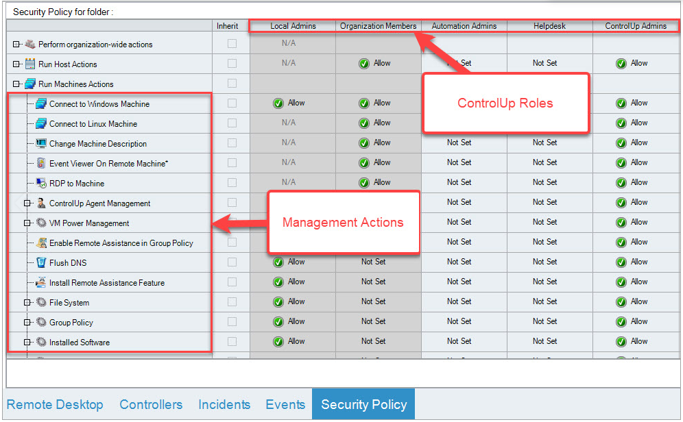Expand the File System node
This screenshot has width=683, height=422.
[27, 302]
